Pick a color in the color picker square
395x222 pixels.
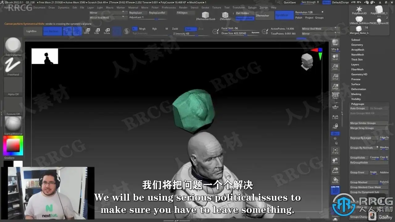tap(13, 146)
